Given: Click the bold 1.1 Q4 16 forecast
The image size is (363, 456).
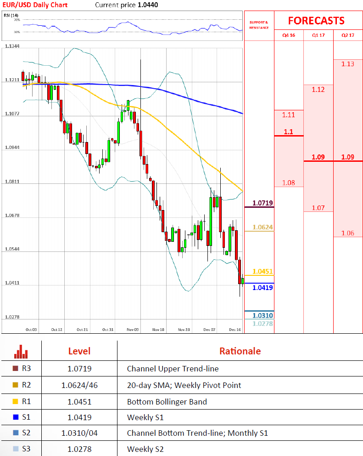Looking at the screenshot, I should (x=288, y=132).
